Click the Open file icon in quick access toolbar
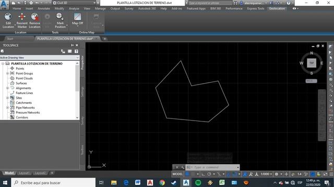334x187 pixels. [19, 3]
